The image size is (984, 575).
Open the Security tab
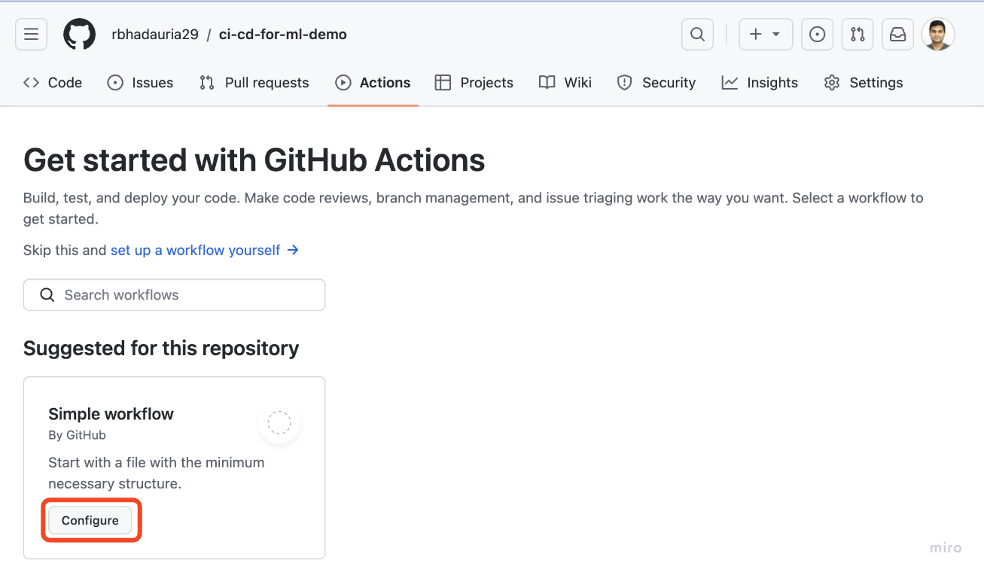click(x=657, y=83)
